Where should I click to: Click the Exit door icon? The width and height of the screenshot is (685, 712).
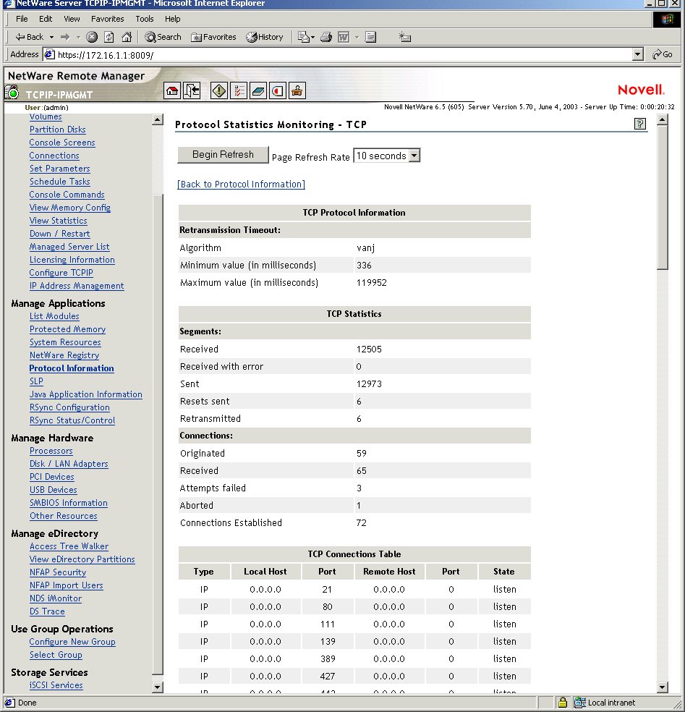(192, 90)
